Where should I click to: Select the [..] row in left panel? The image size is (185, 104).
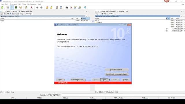coord(45,21)
